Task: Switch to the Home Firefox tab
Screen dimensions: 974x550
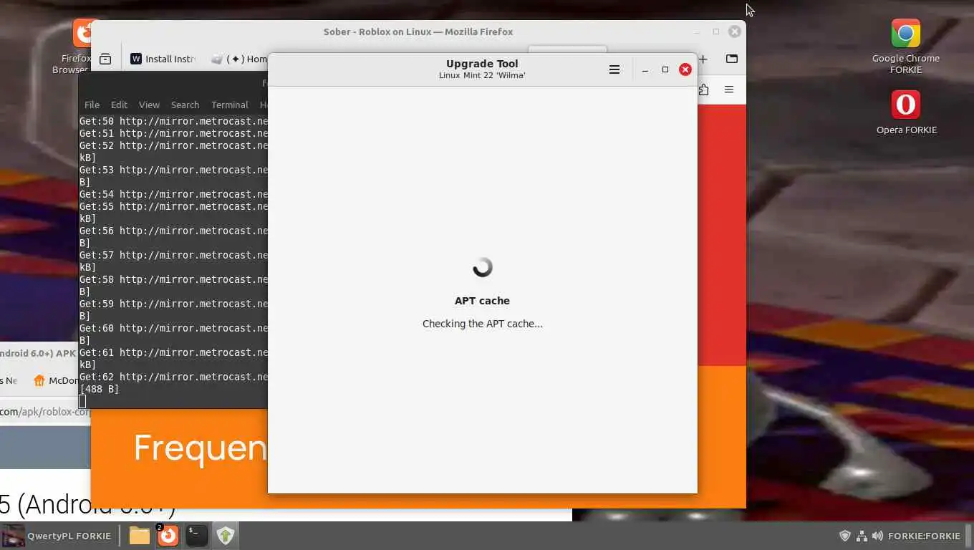Action: click(x=240, y=59)
